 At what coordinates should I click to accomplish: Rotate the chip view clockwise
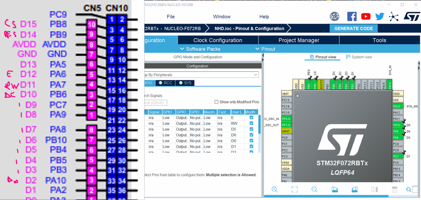[x=335, y=189]
